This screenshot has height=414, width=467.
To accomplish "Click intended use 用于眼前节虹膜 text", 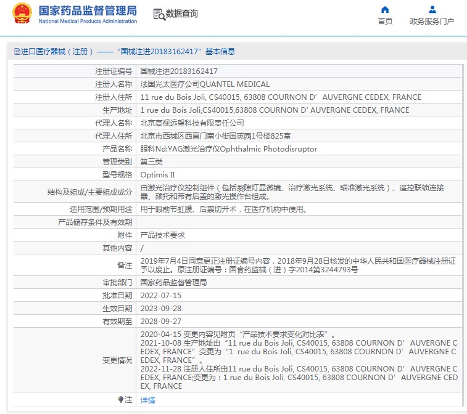I will tap(223, 209).
